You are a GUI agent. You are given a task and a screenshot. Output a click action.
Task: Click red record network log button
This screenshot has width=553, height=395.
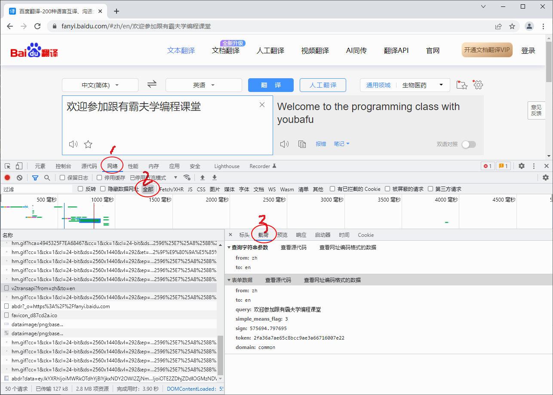pos(7,178)
